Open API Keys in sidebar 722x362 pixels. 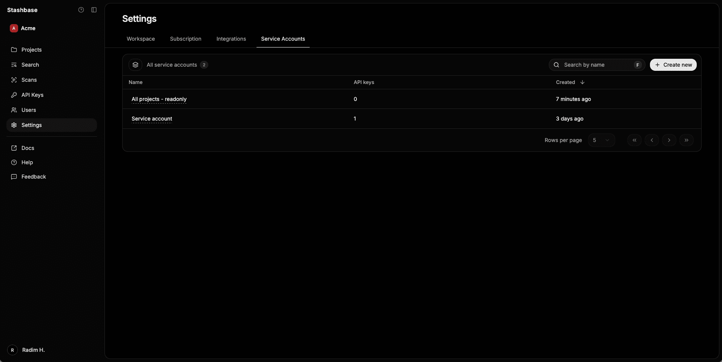click(52, 95)
